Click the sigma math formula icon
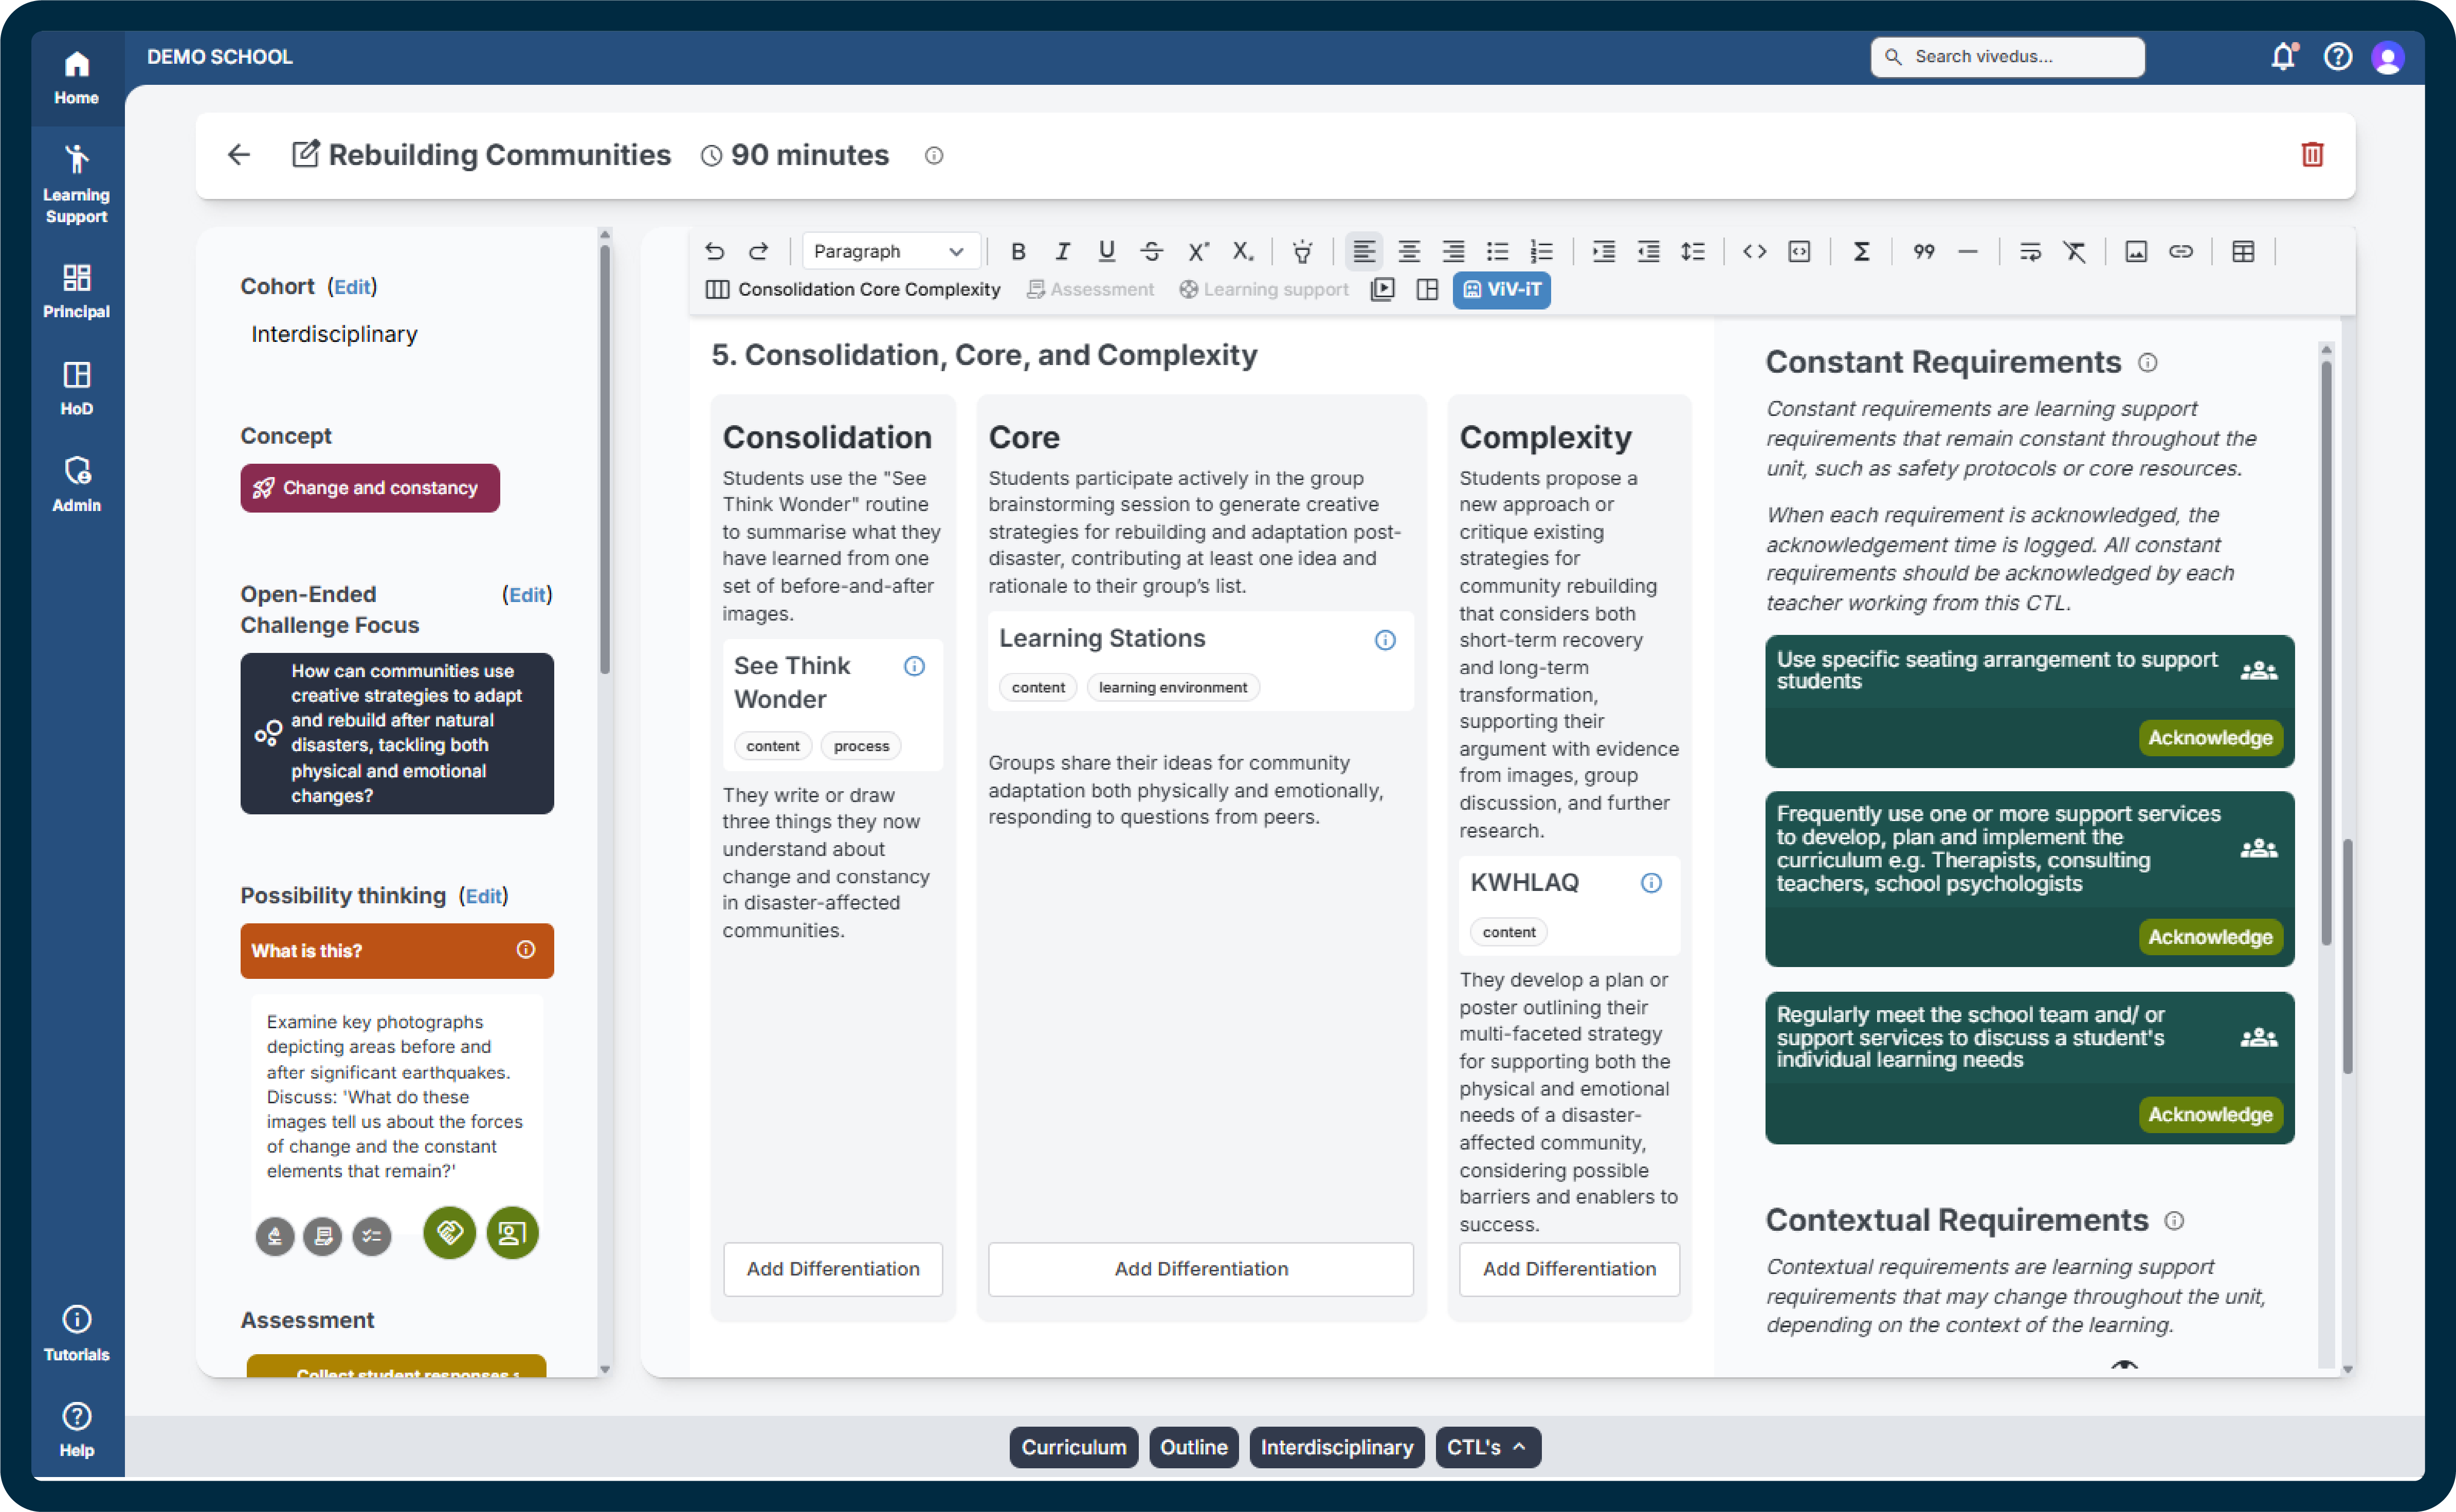Screen dimensions: 2456x1512 [x=1861, y=251]
